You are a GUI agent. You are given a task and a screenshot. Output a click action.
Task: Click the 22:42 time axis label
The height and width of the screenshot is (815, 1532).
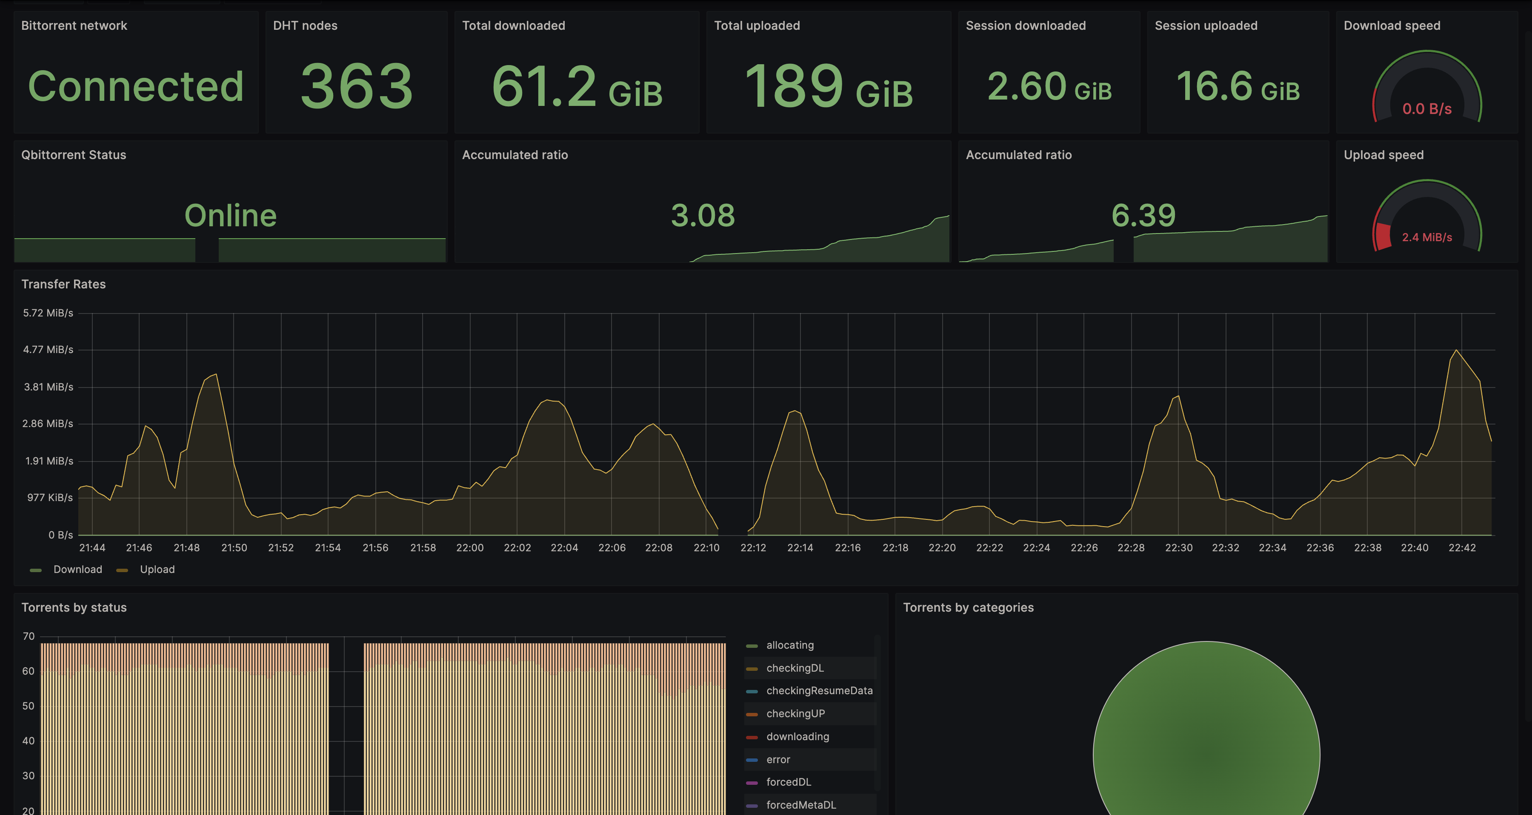(1462, 547)
